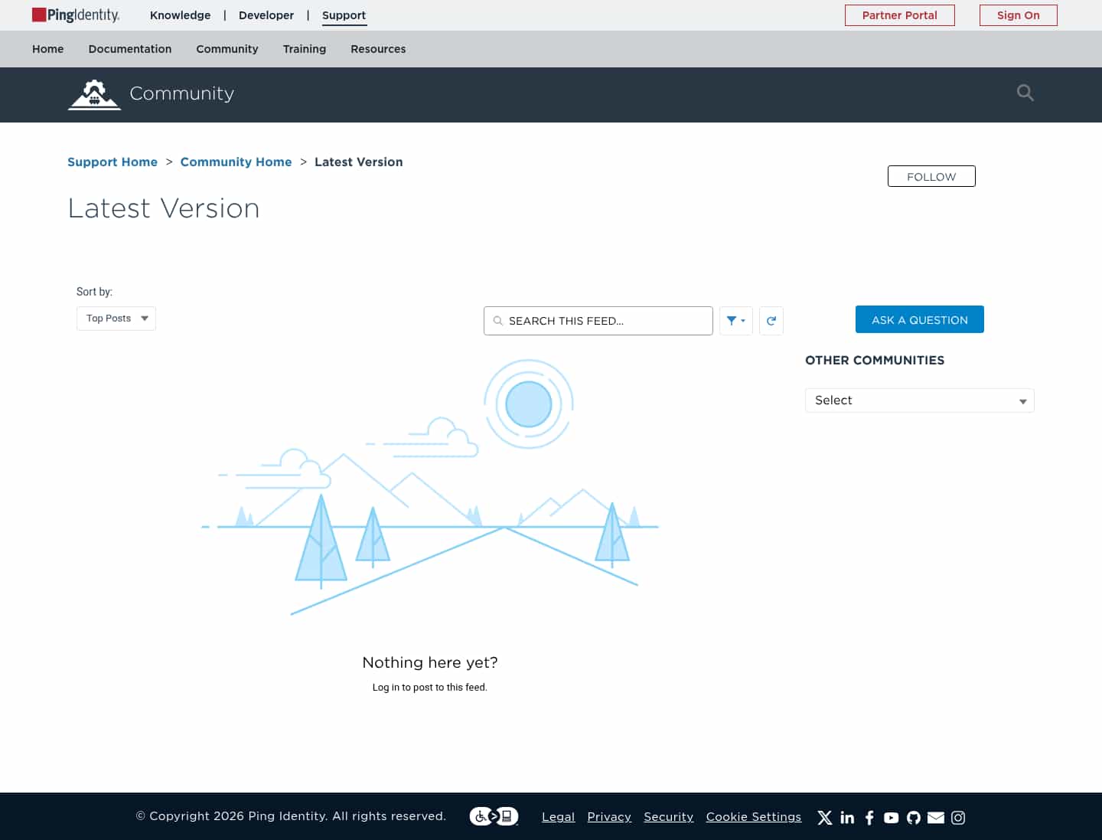Open Documentation in the navigation bar
This screenshot has width=1102, height=840.
pos(130,49)
